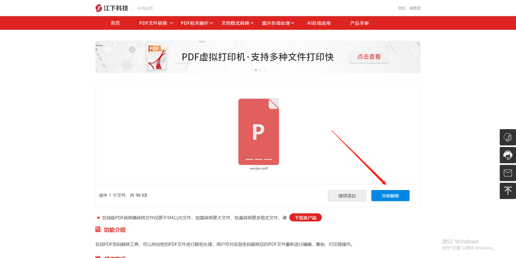Click the 继续添加 button
This screenshot has height=258, width=516.
pos(347,196)
